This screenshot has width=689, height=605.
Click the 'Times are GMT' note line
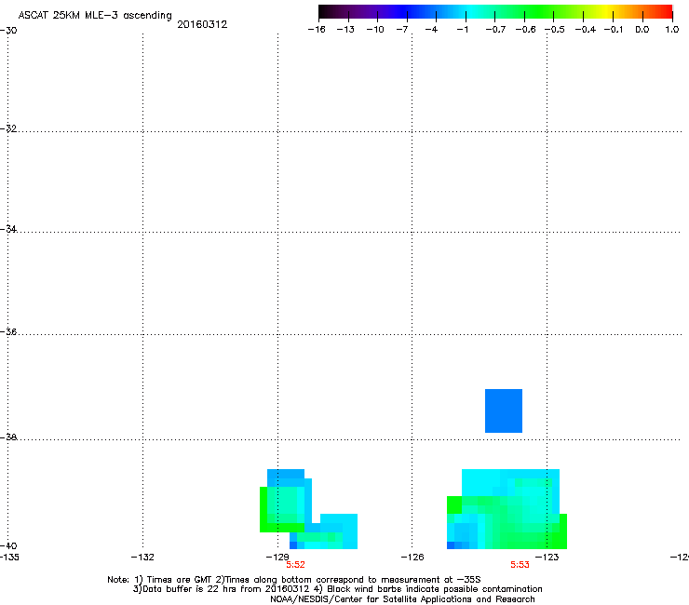294,580
